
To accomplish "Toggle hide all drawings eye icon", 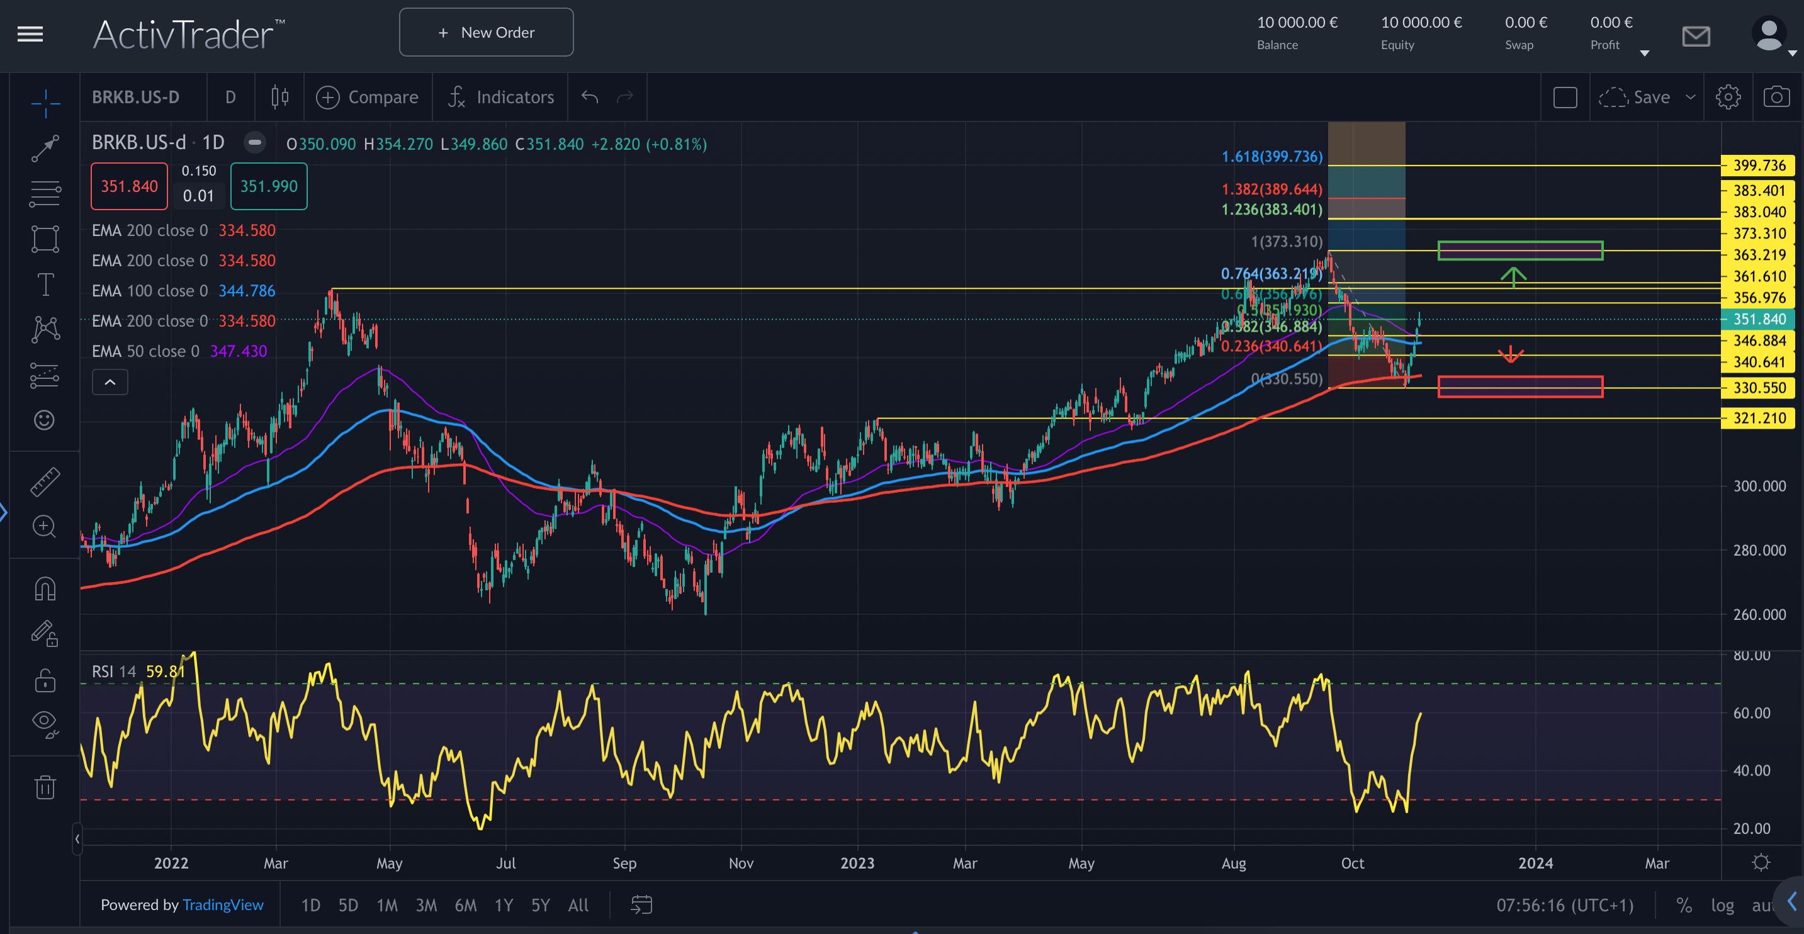I will coord(45,723).
